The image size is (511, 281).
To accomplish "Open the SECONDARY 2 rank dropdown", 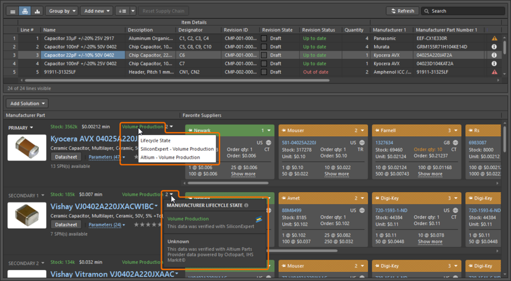I will (x=26, y=263).
